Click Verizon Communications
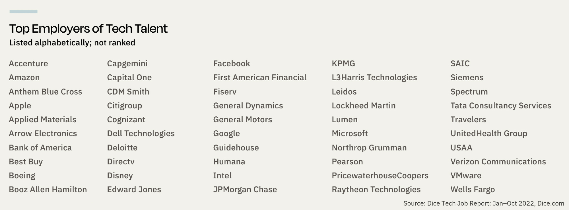Viewport: 569px width, 210px height. pyautogui.click(x=498, y=162)
